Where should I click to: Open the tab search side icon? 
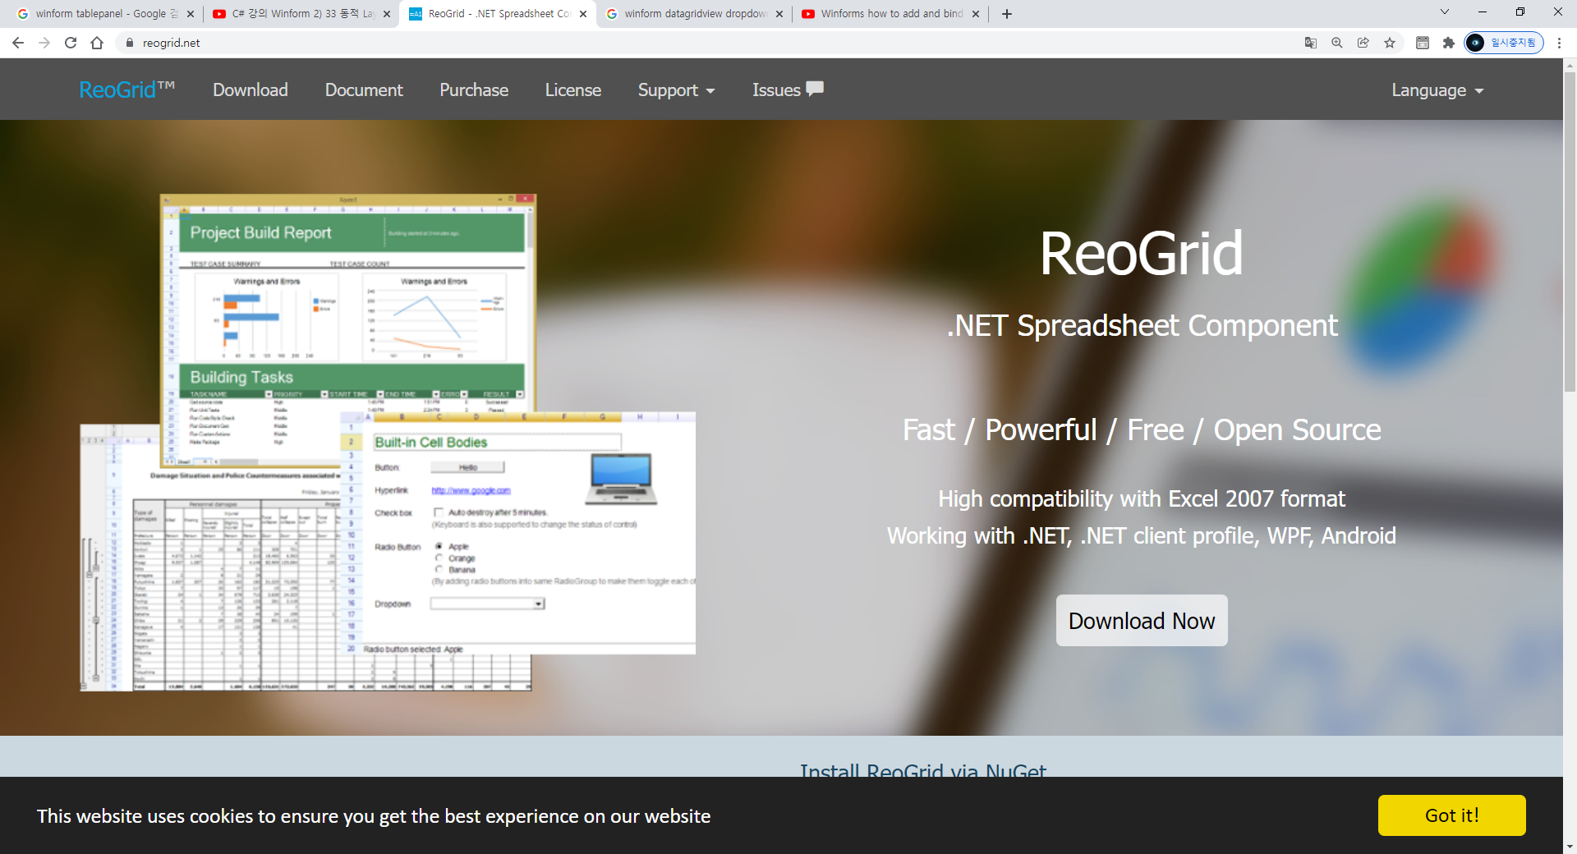coord(1423,43)
